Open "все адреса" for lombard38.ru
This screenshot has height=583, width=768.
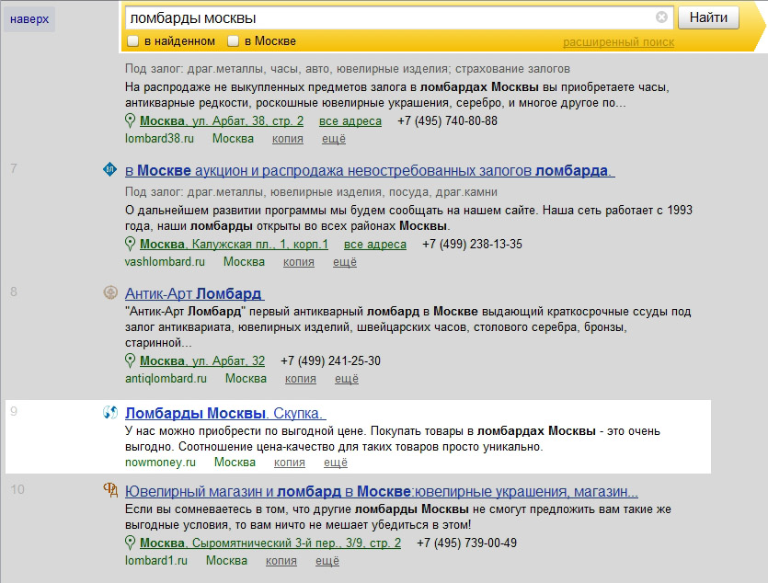click(x=350, y=120)
